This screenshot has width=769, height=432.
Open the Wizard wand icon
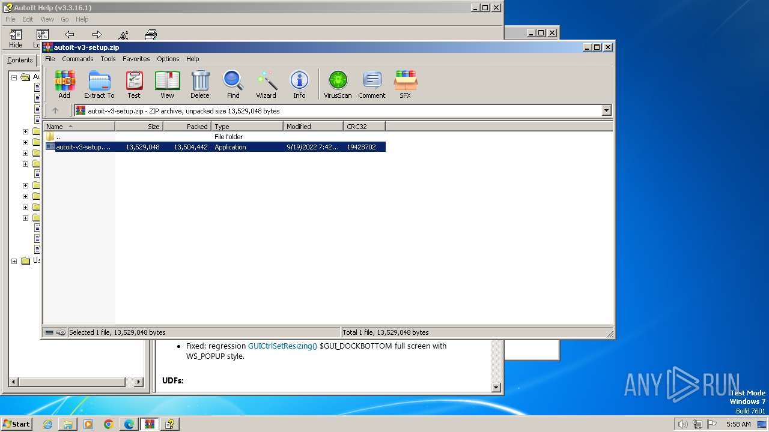tap(266, 85)
